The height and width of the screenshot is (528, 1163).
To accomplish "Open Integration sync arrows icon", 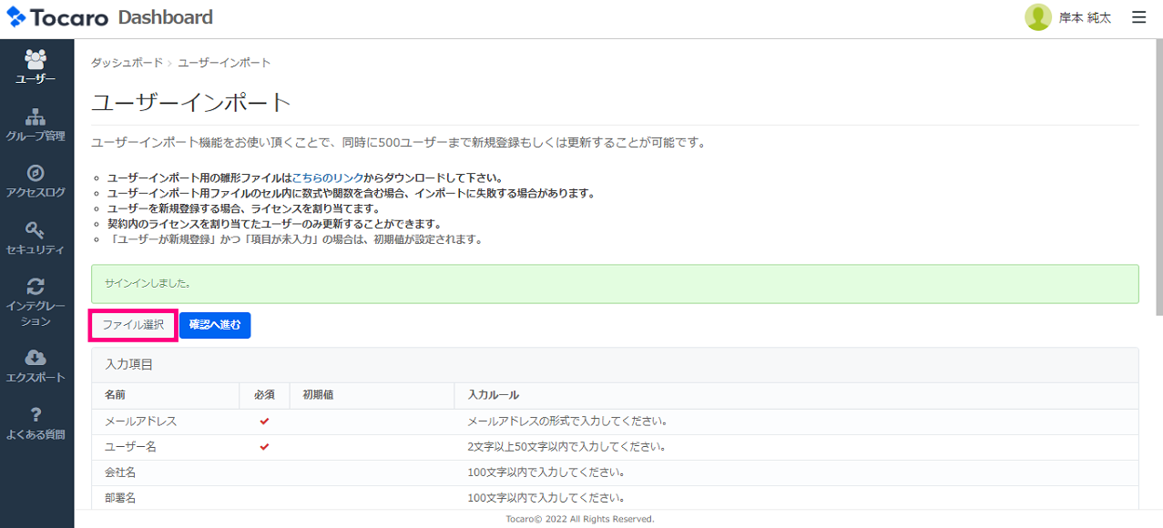I will point(36,287).
